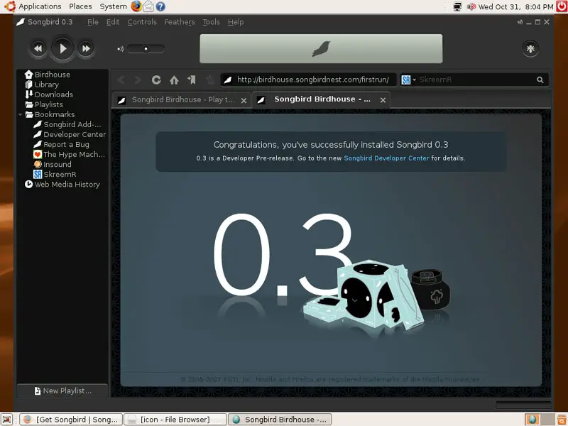Open the Insound bookmark

click(57, 165)
